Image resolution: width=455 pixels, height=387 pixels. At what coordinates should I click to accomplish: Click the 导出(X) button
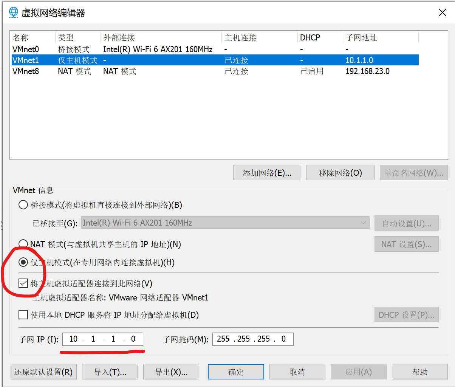point(171,372)
